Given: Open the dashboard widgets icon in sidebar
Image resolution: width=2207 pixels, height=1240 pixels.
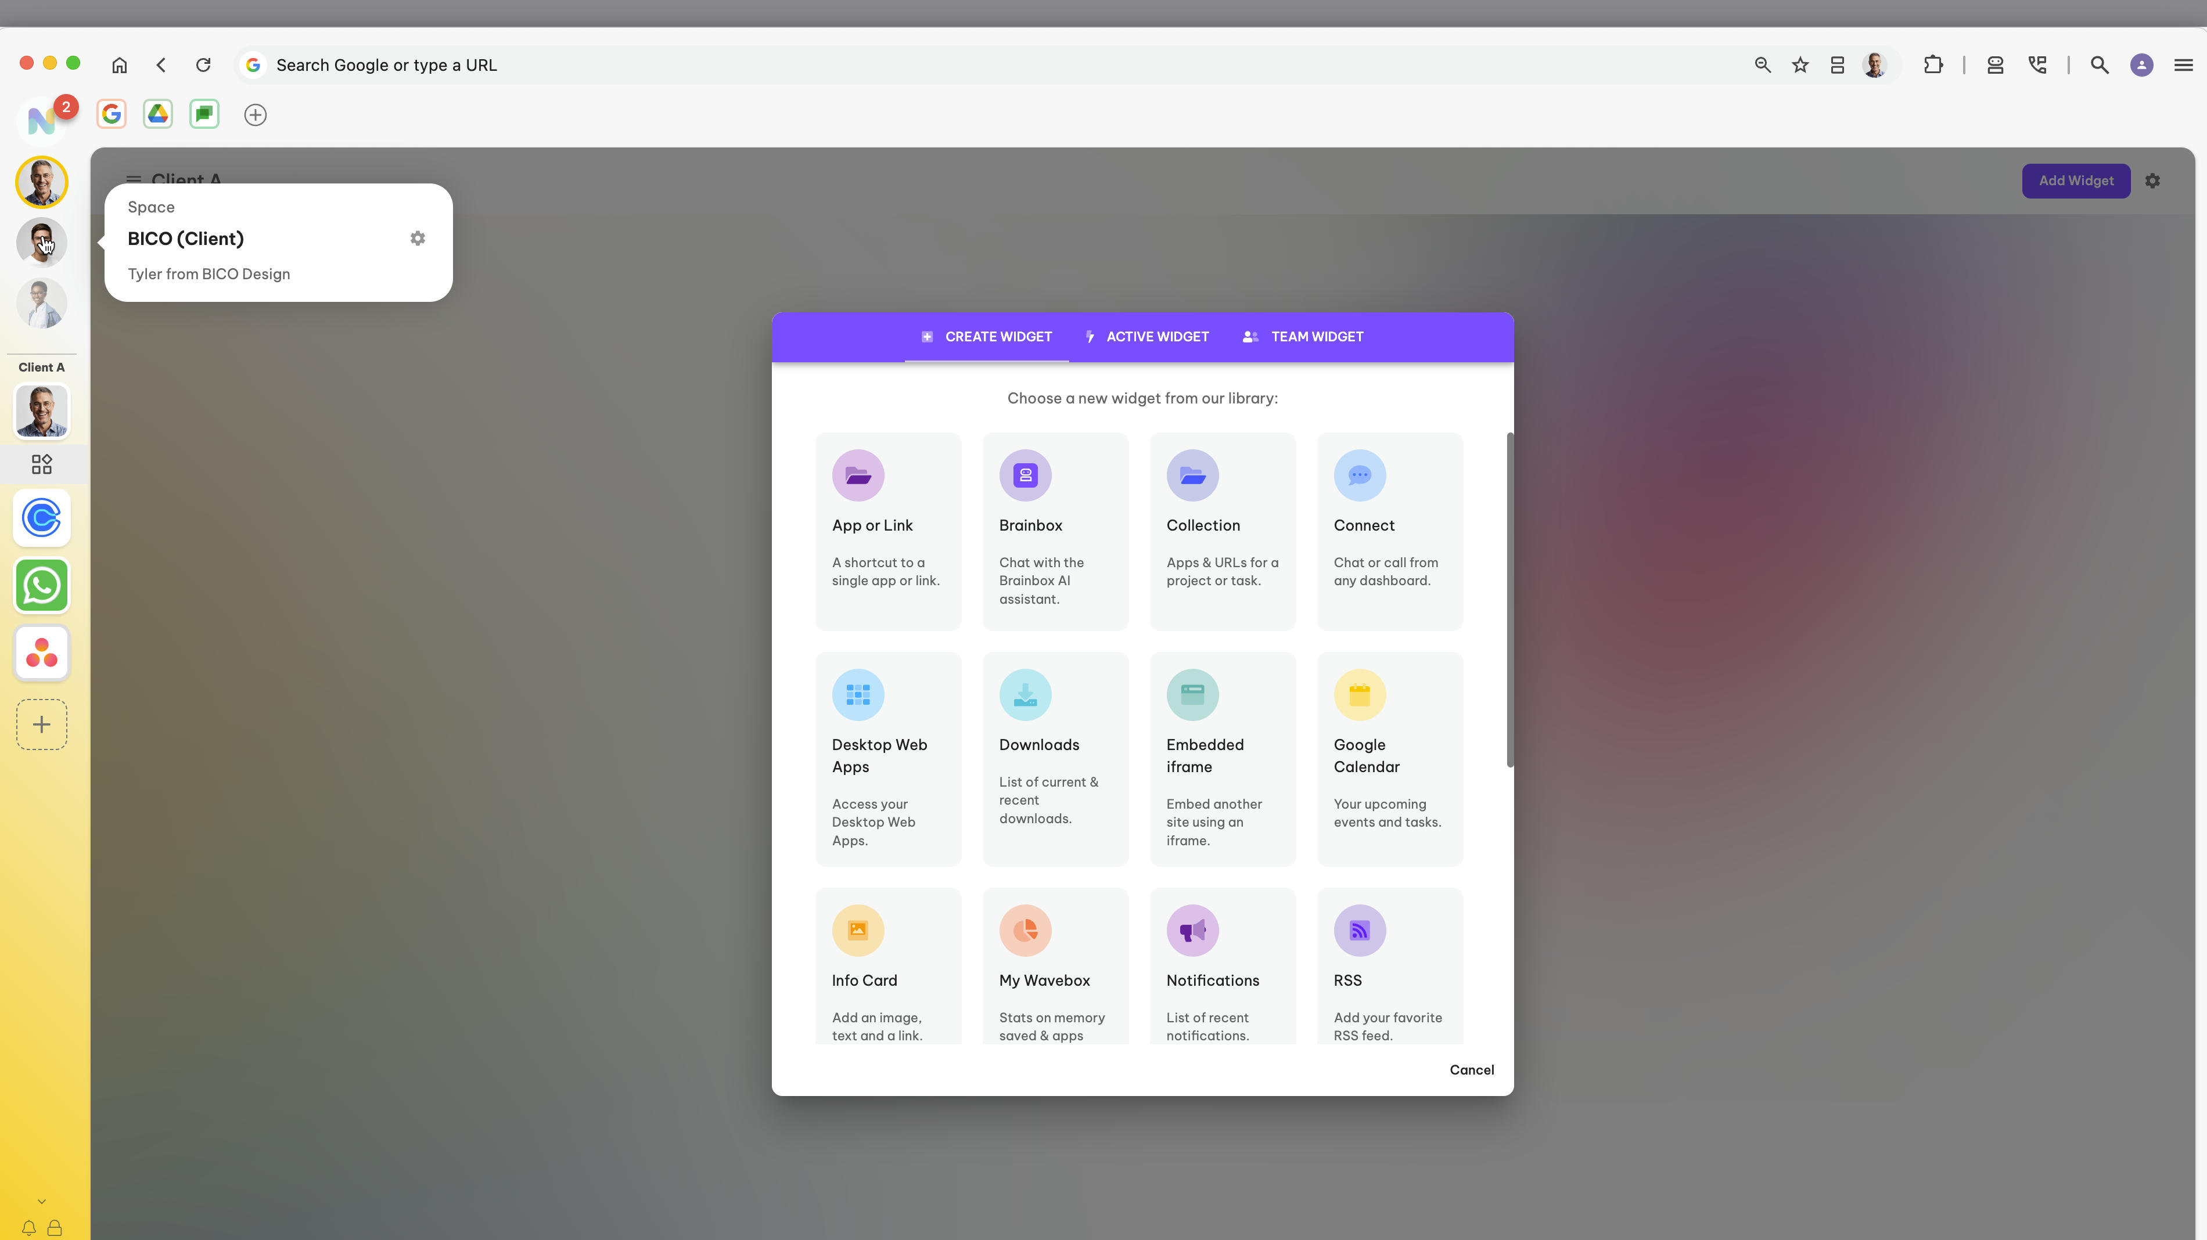Looking at the screenshot, I should (x=41, y=464).
